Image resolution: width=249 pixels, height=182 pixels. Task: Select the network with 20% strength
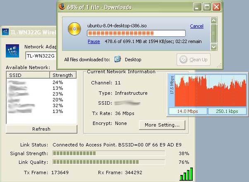coord(42,100)
